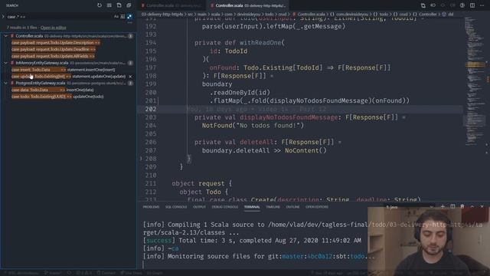
Task: Toggle fold arrow at line 208
Action: coord(141,159)
